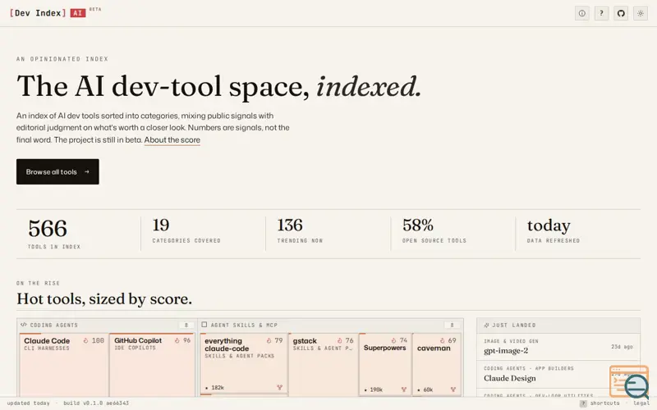Open the gstack tile
The image size is (657, 410).
323,365
